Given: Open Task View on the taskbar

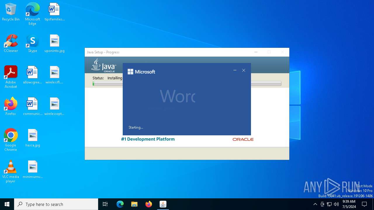Looking at the screenshot, I should [x=105, y=204].
